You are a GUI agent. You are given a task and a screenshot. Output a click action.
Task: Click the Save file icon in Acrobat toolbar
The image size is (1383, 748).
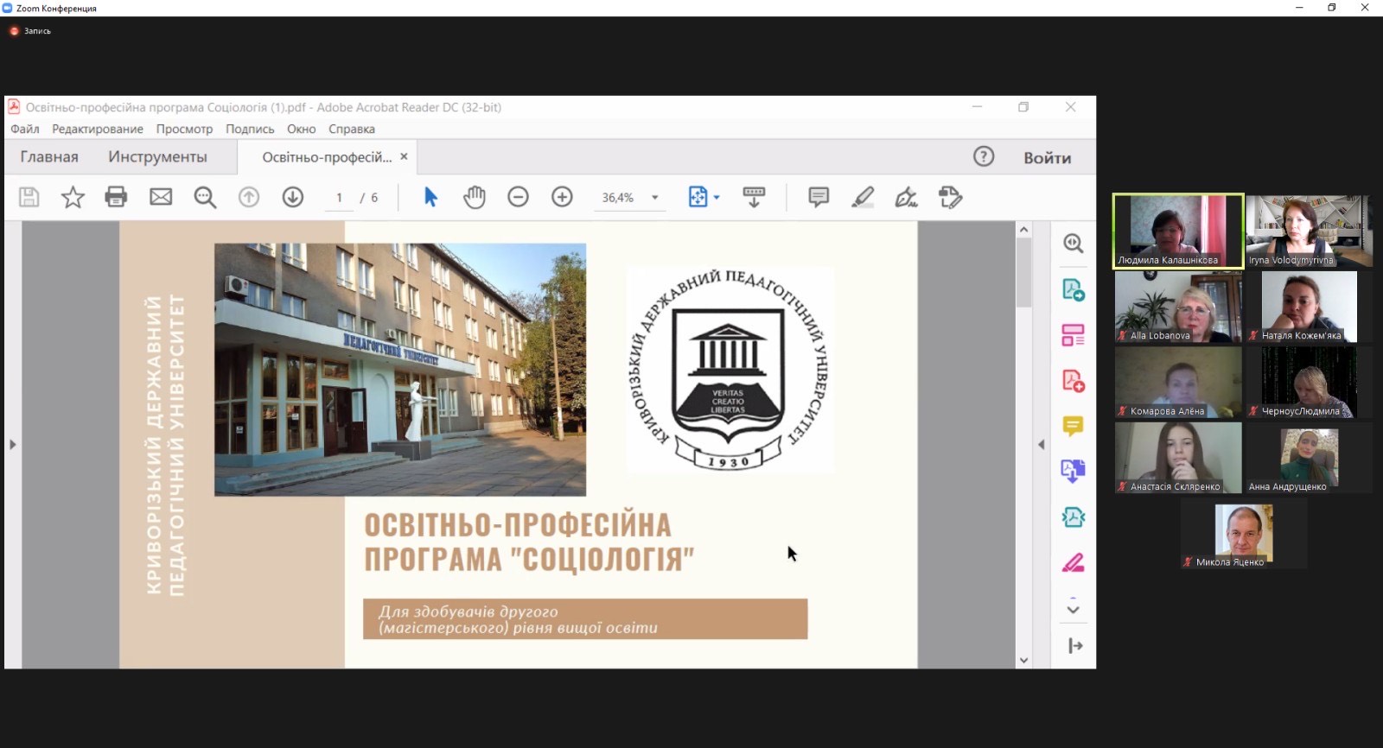tap(29, 197)
